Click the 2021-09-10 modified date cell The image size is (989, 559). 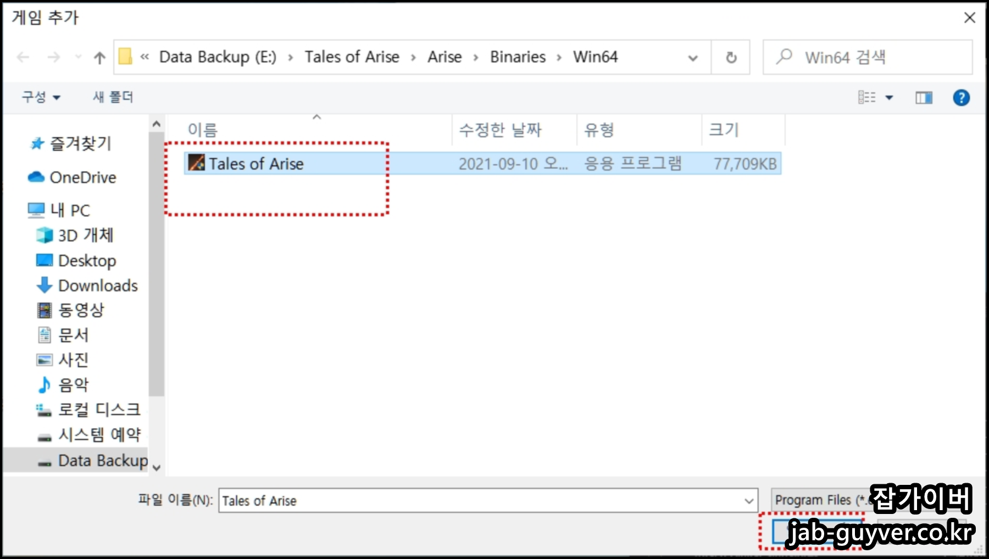tap(513, 164)
